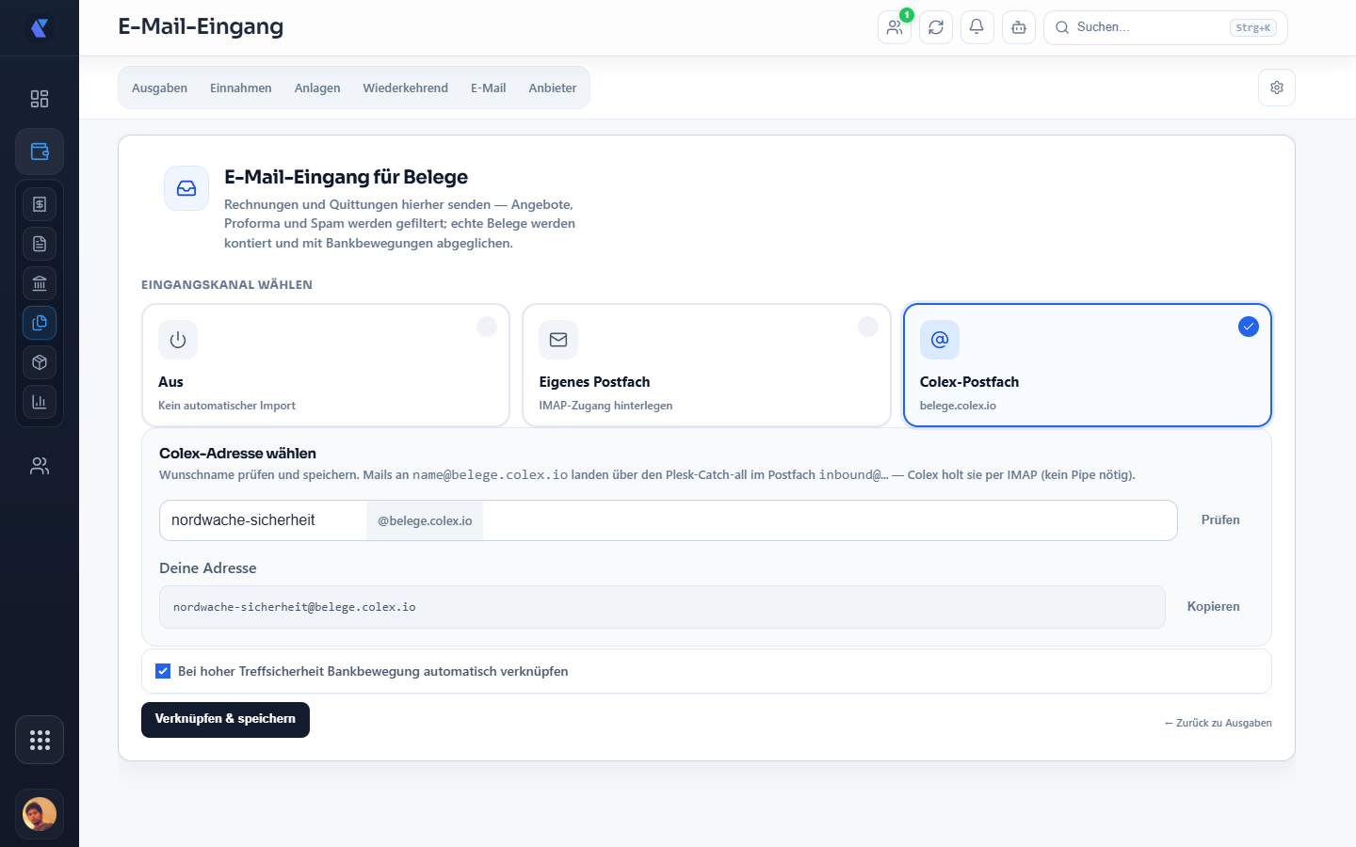Open the dashboard grid icon in sidebar

(40, 99)
